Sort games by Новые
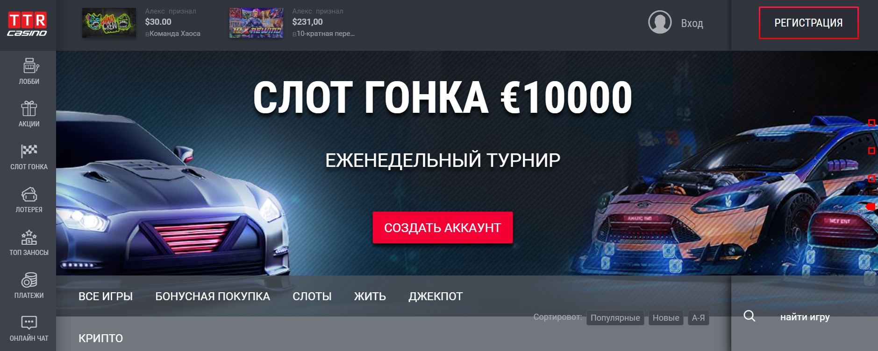 point(666,318)
